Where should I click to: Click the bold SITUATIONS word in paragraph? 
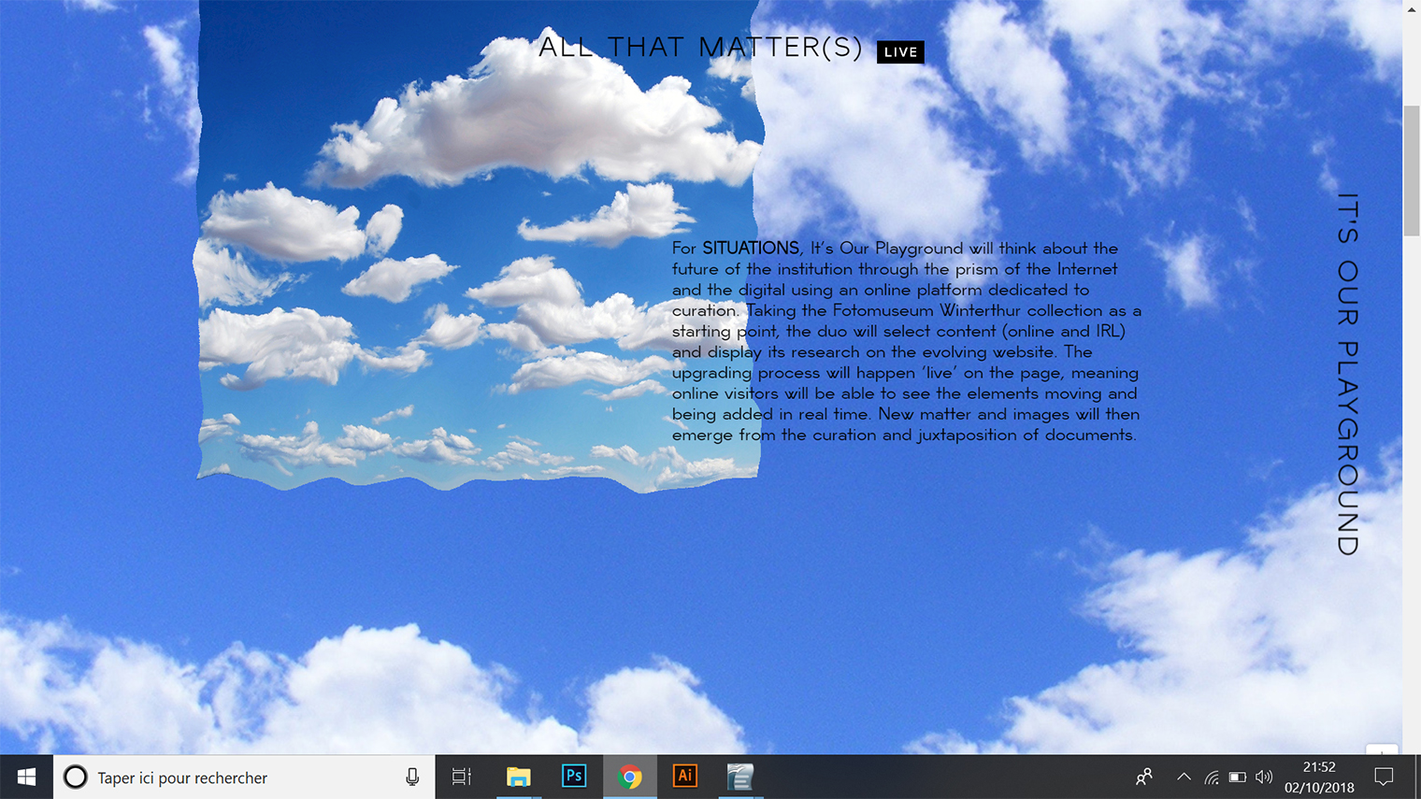tap(751, 249)
